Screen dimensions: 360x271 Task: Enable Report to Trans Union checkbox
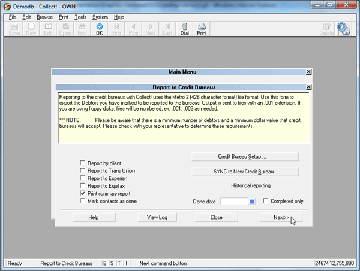point(82,170)
